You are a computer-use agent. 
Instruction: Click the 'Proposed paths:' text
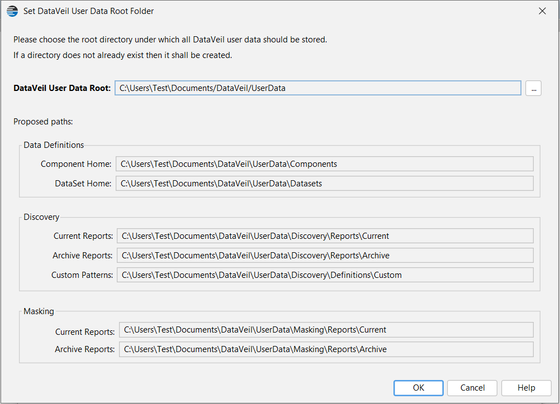43,122
